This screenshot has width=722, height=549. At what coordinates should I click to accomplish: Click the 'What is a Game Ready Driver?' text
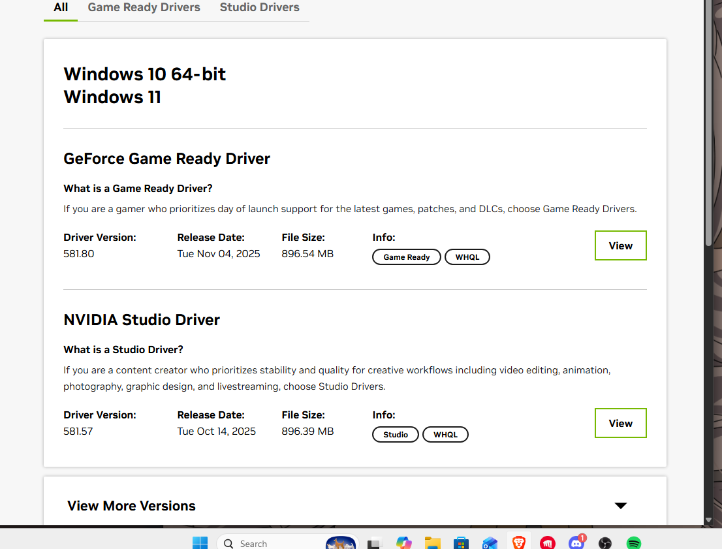click(138, 189)
